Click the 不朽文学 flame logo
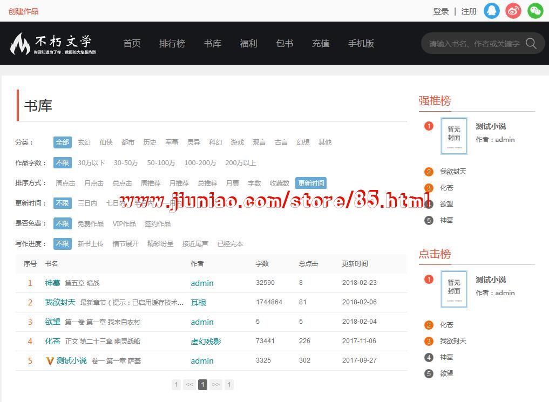Screen dimensions: 549x402 (21, 44)
